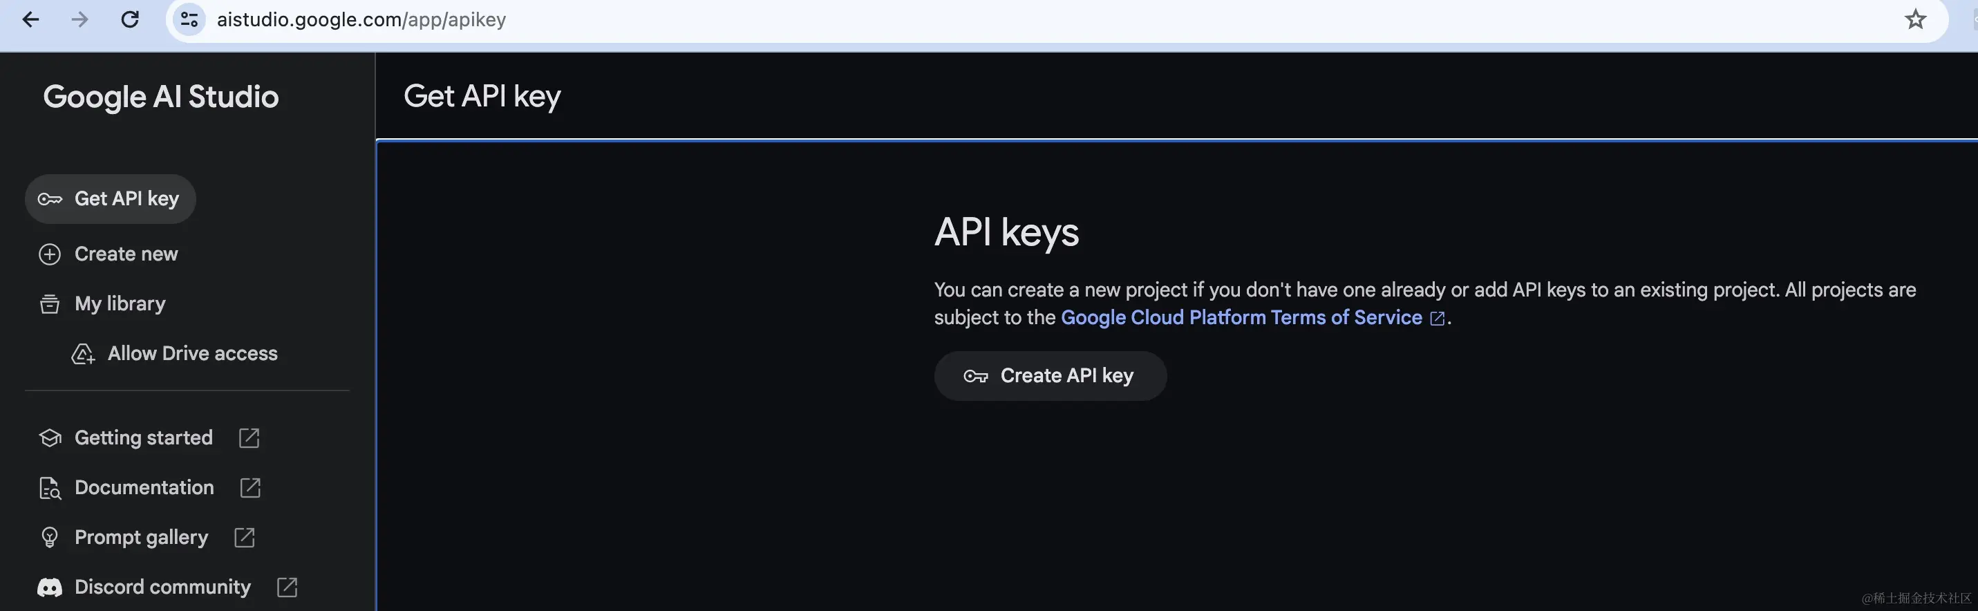The height and width of the screenshot is (611, 1978).
Task: Open Prompt gallery link
Action: [140, 538]
